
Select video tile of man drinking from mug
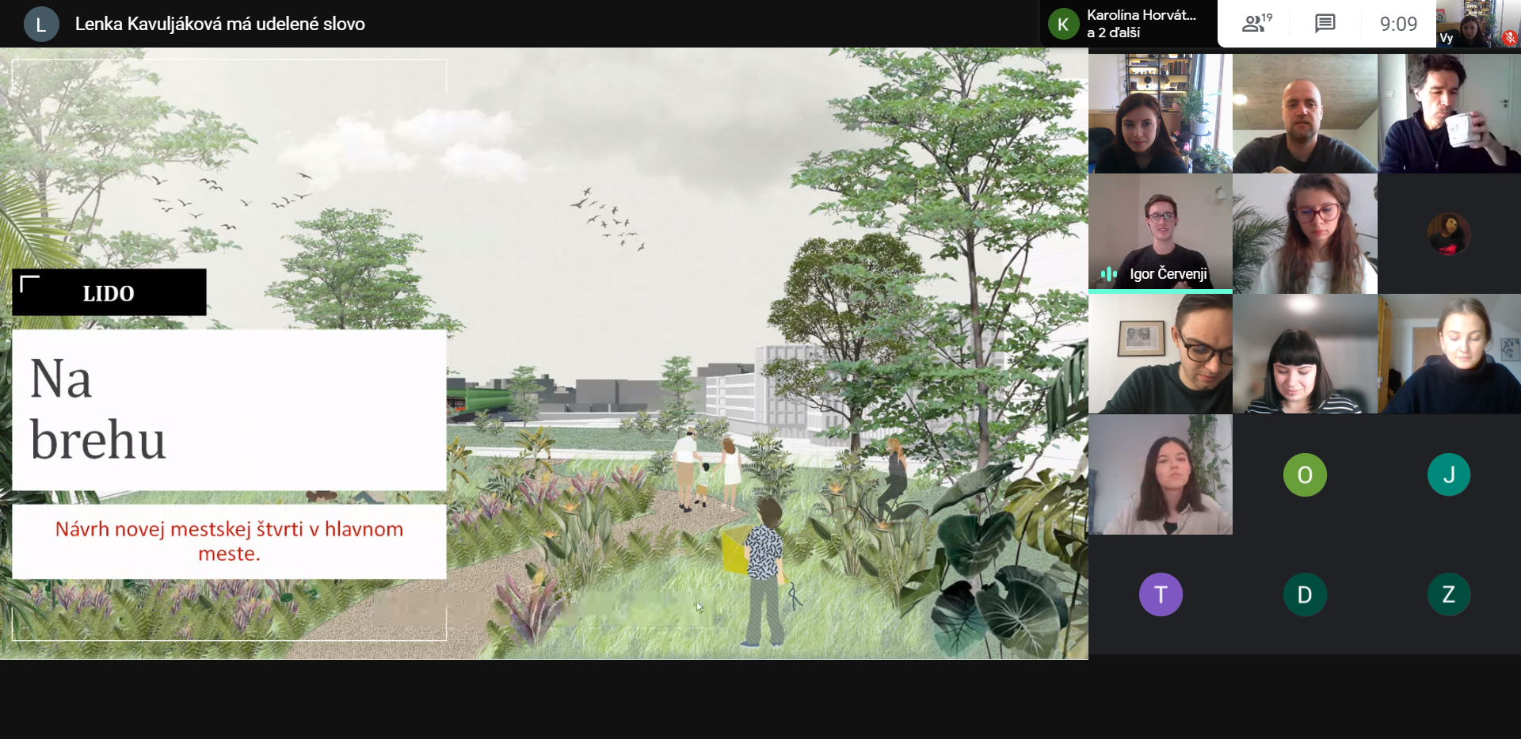(1449, 113)
